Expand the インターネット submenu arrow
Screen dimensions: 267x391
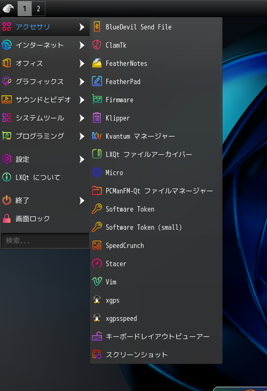(82, 45)
